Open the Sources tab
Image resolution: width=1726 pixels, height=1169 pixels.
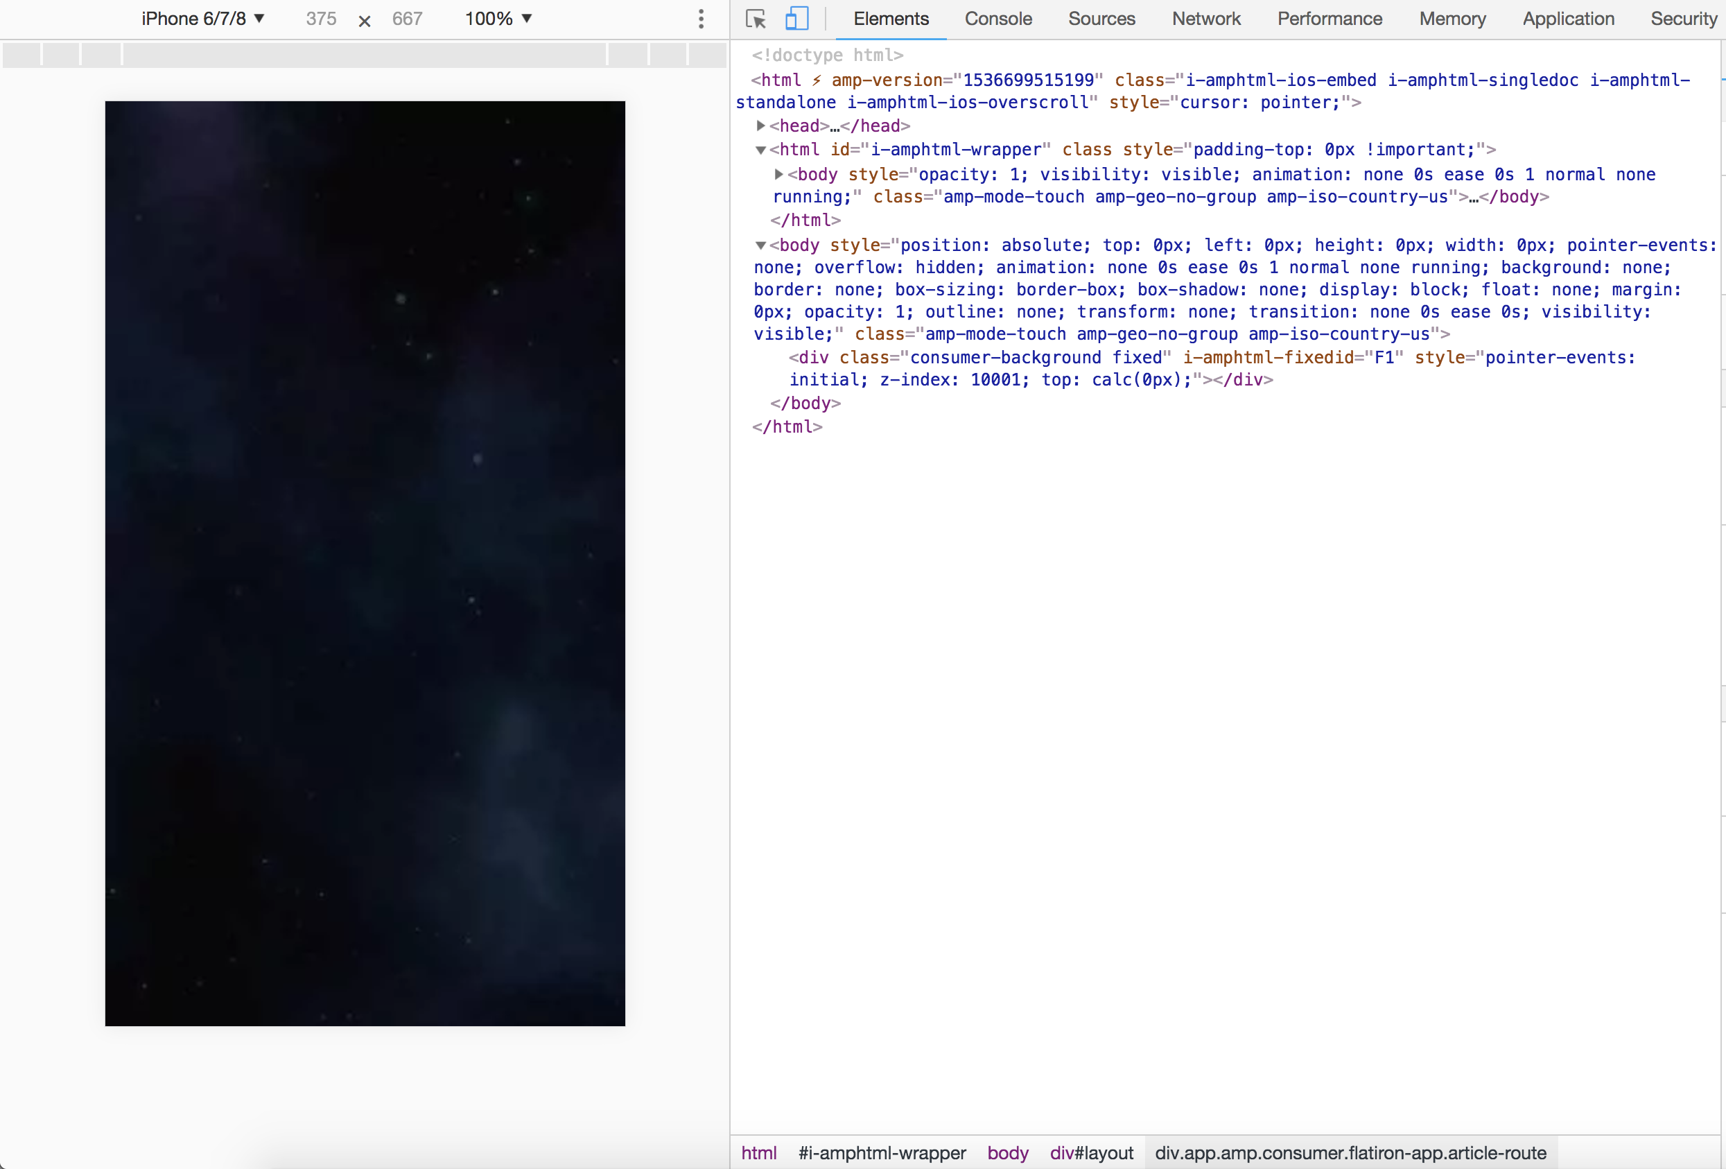(x=1101, y=19)
